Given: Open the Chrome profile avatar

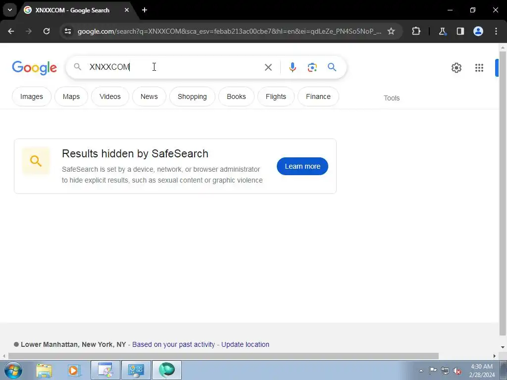Looking at the screenshot, I should click(x=478, y=31).
